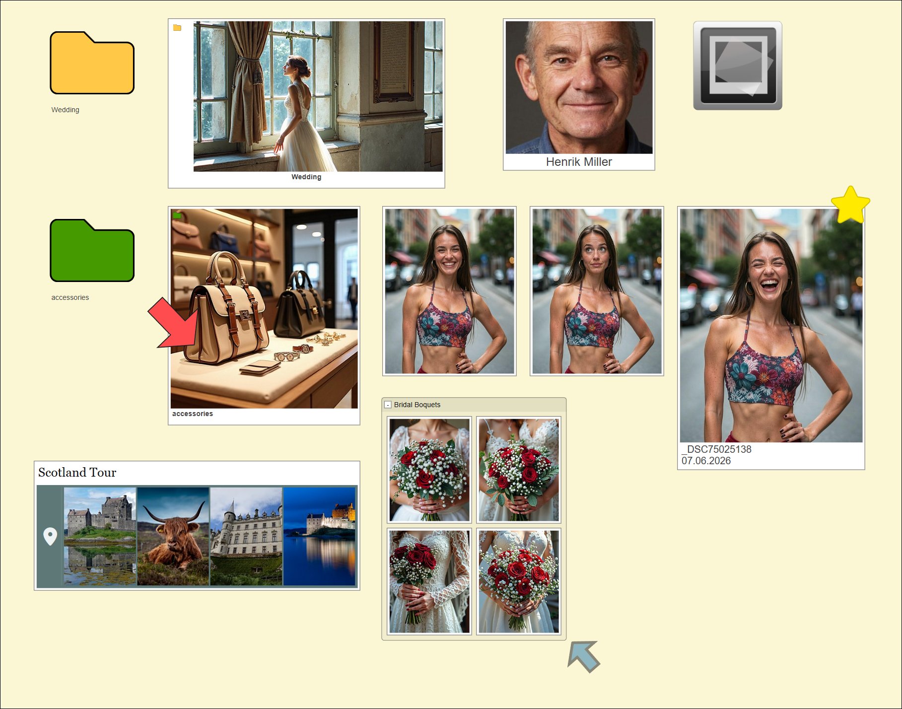
Task: Open the green accessories folder icon
Action: pos(92,250)
